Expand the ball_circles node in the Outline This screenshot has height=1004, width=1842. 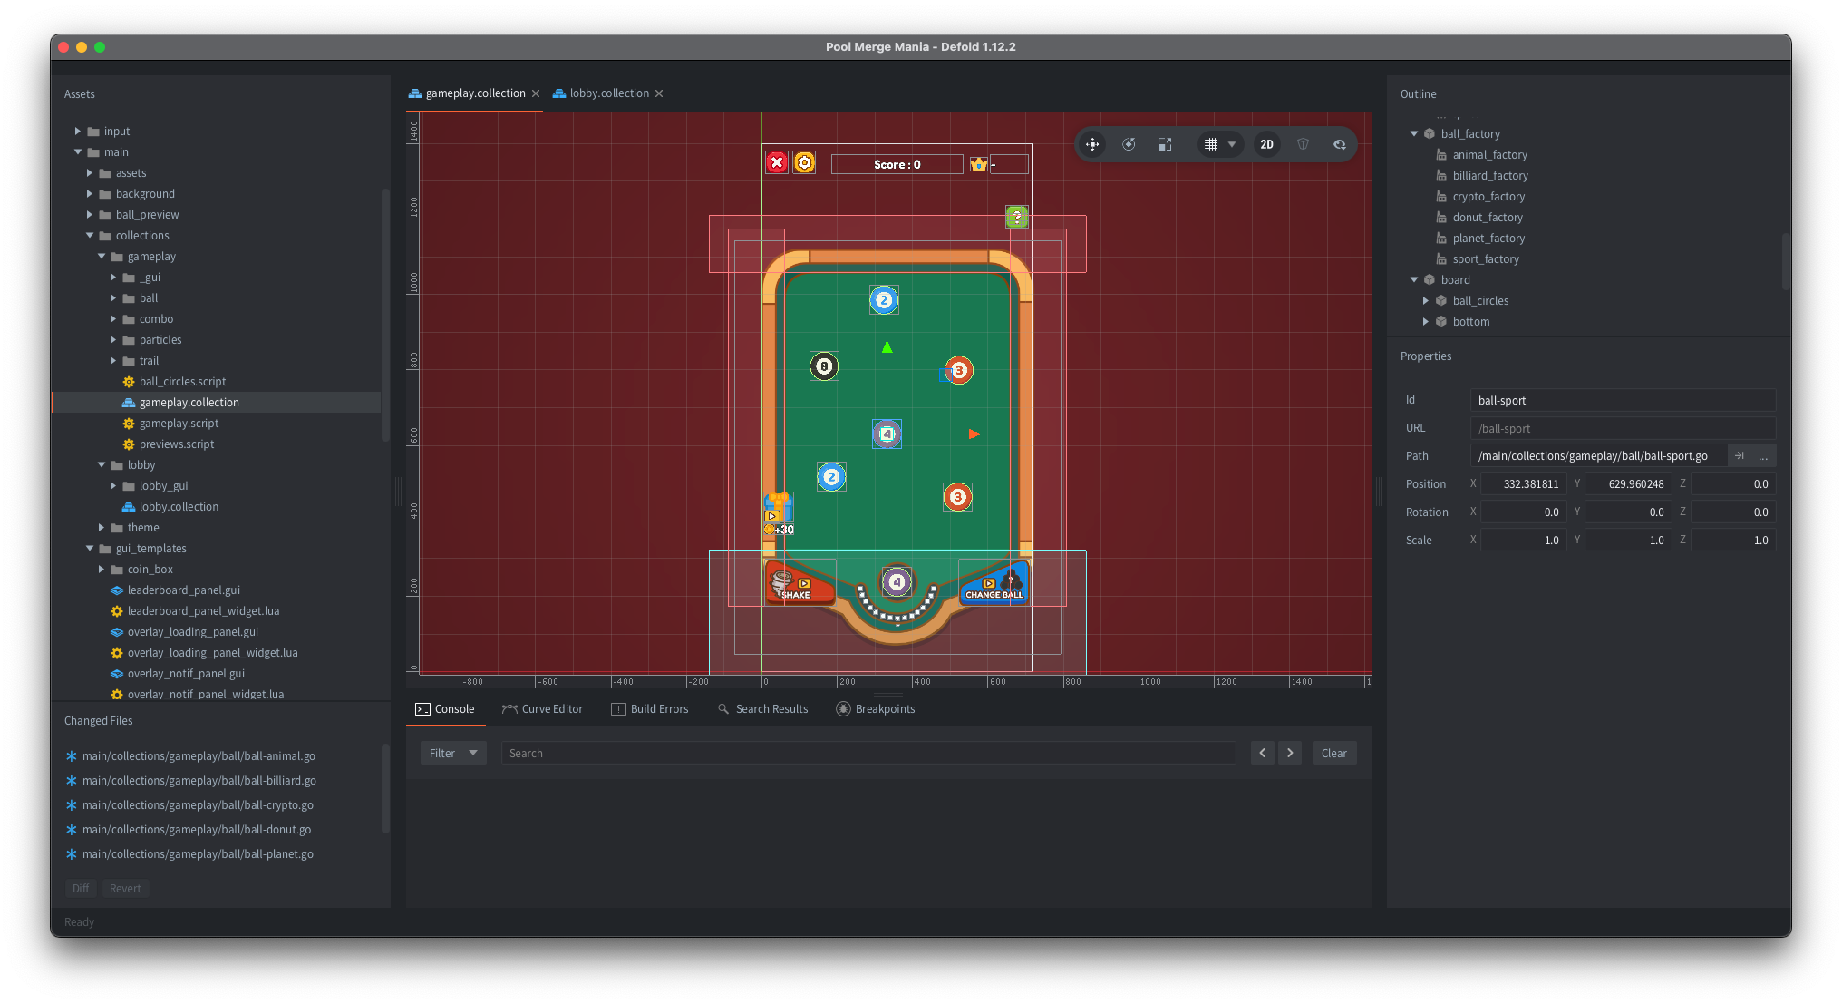point(1424,300)
